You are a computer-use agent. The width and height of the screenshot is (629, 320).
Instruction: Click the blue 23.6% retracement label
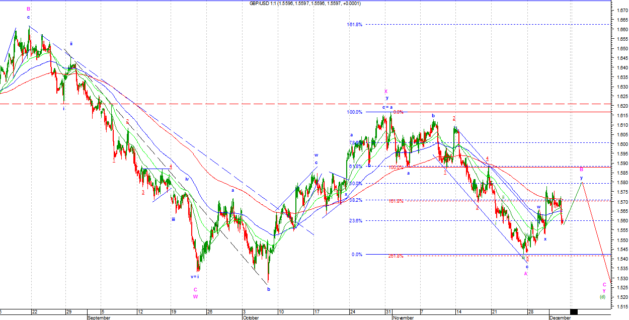tap(355, 220)
